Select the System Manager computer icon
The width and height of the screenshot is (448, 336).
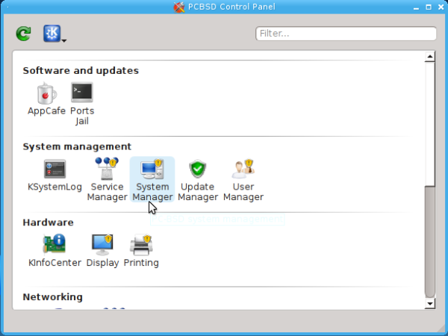(152, 169)
